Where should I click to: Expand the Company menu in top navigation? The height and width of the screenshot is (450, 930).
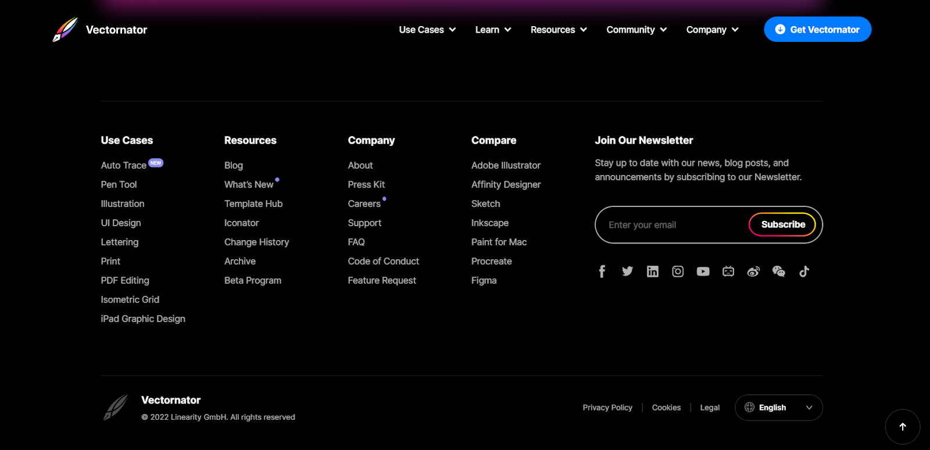coord(712,30)
